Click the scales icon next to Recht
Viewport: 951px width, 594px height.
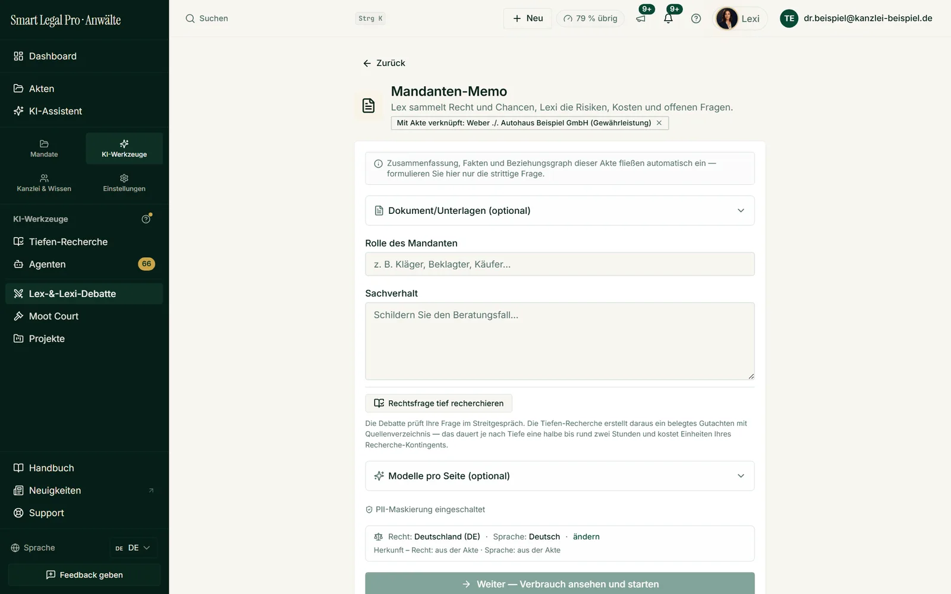379,537
